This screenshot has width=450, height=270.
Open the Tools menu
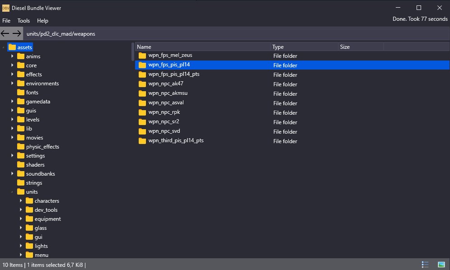click(x=23, y=21)
